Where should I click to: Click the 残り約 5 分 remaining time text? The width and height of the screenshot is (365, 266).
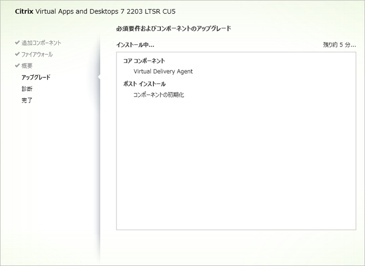tap(339, 45)
